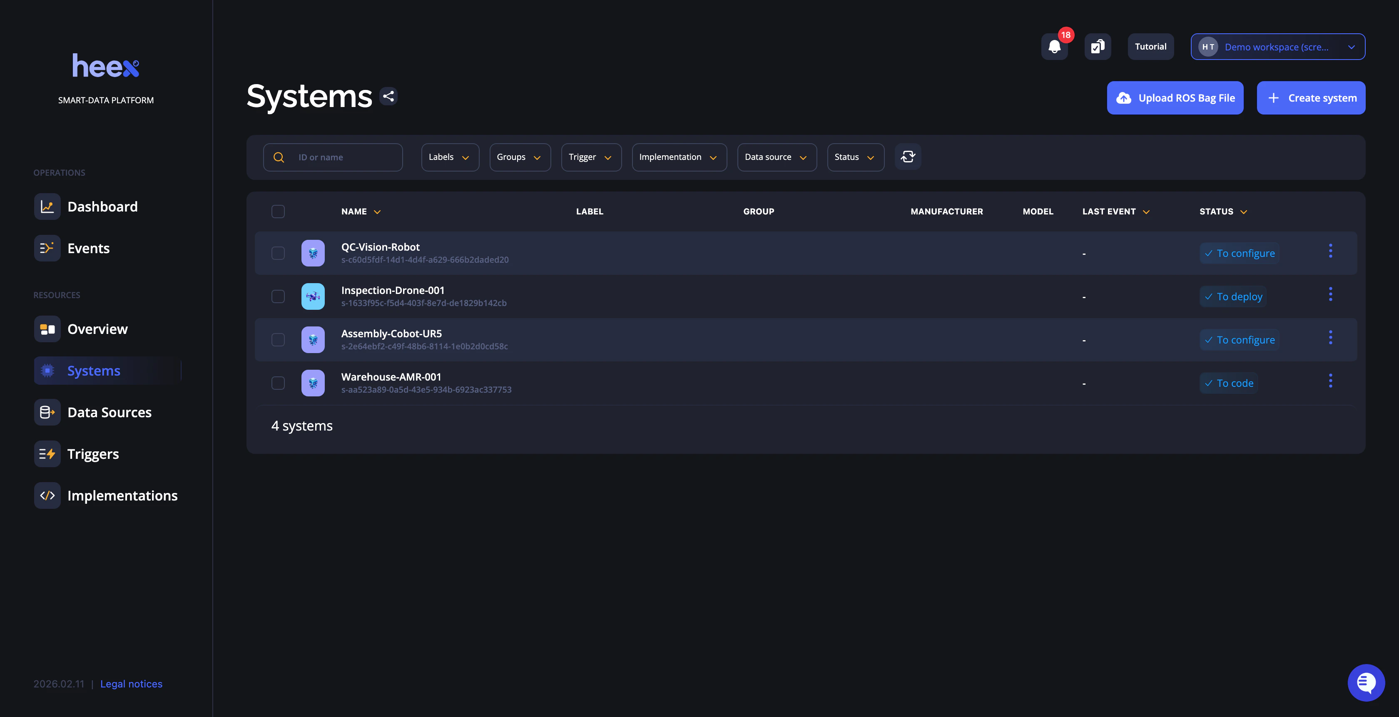This screenshot has width=1399, height=717.
Task: Expand the Labels filter dropdown
Action: click(x=450, y=157)
